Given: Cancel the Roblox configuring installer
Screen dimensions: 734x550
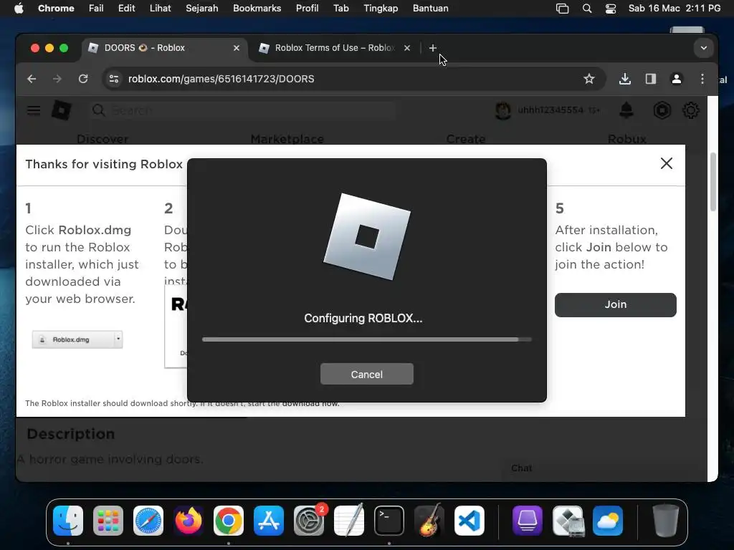Looking at the screenshot, I should pos(366,374).
